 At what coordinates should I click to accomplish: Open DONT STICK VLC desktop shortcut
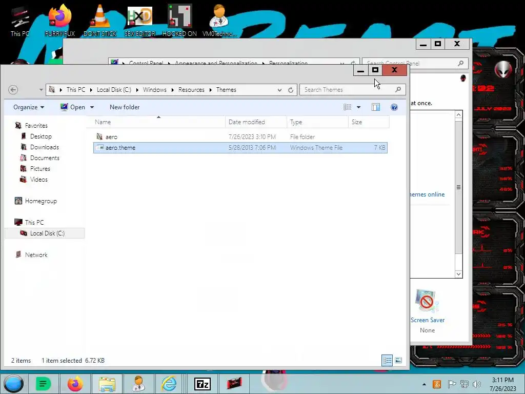coord(100,21)
